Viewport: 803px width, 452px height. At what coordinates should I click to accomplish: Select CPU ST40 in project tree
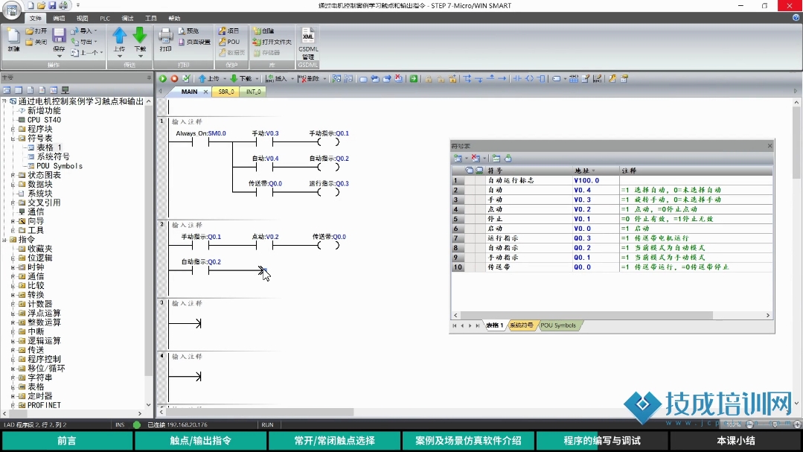(x=44, y=120)
